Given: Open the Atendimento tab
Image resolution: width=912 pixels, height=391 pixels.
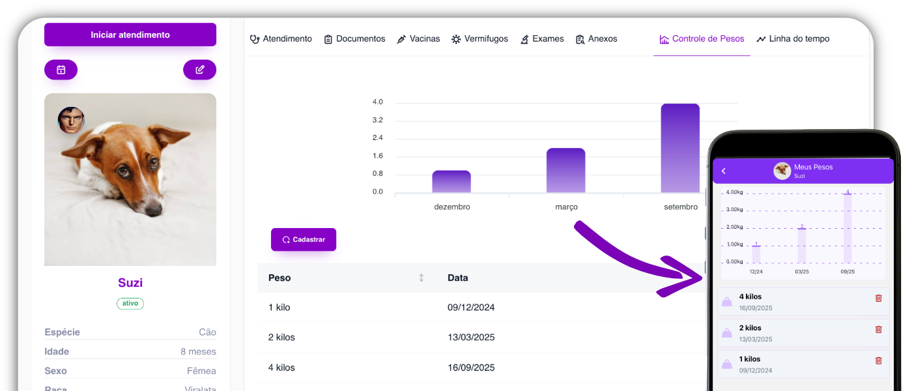Looking at the screenshot, I should pyautogui.click(x=281, y=39).
